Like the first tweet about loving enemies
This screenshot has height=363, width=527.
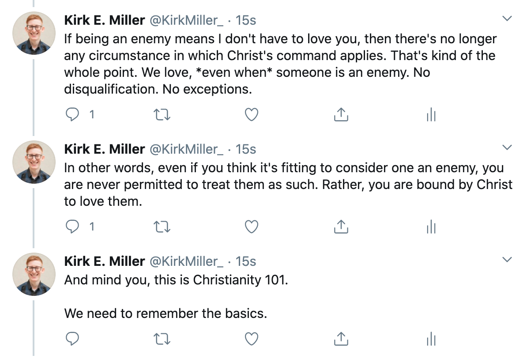pyautogui.click(x=251, y=115)
